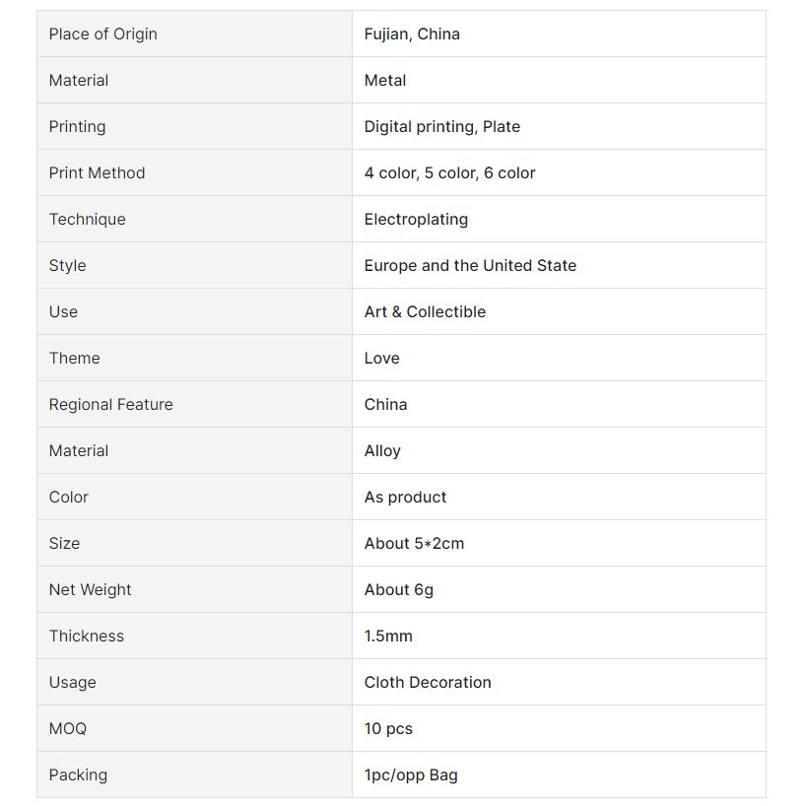Select the Love theme value
The height and width of the screenshot is (806, 807).
tap(381, 358)
